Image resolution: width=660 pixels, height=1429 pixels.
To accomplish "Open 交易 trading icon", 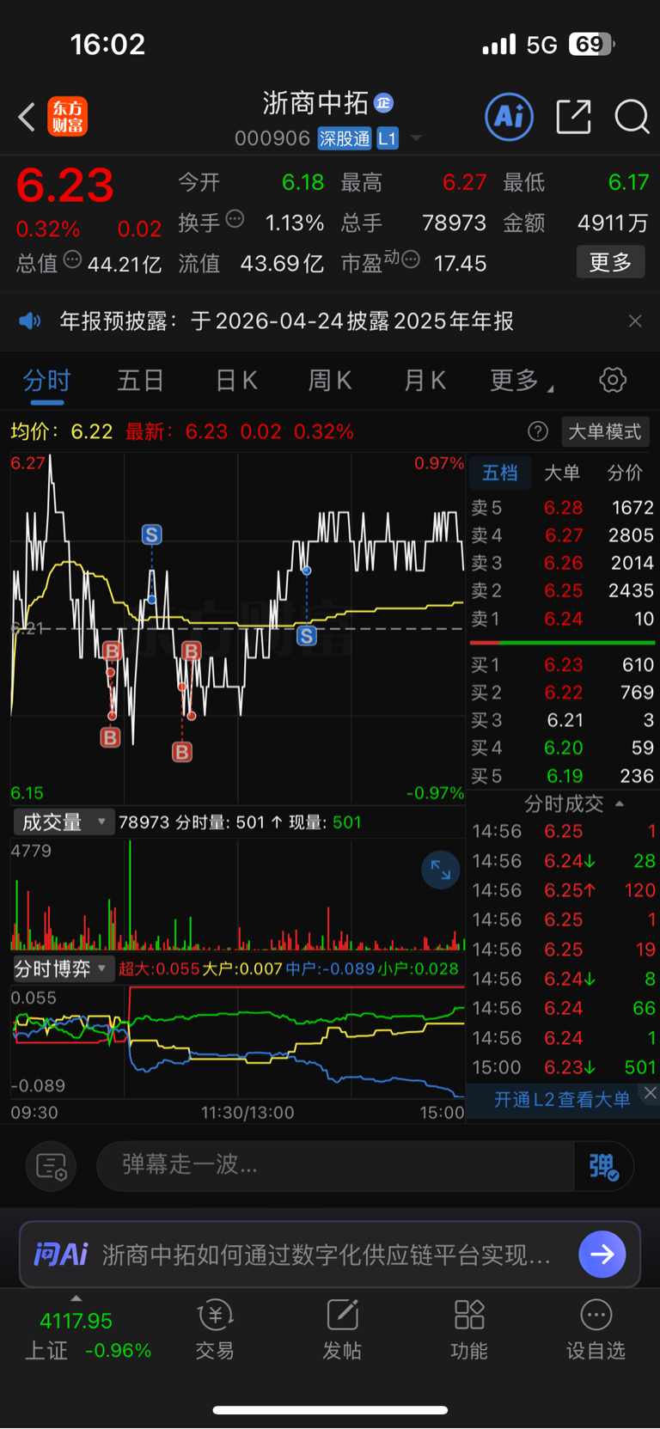I will click(215, 1329).
